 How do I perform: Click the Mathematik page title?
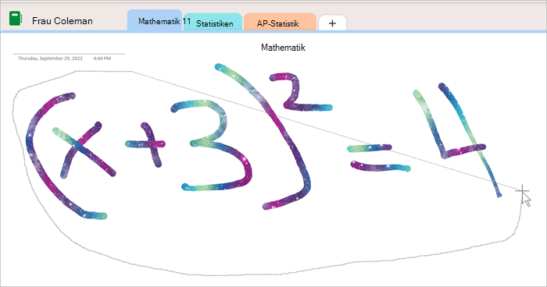click(x=283, y=48)
